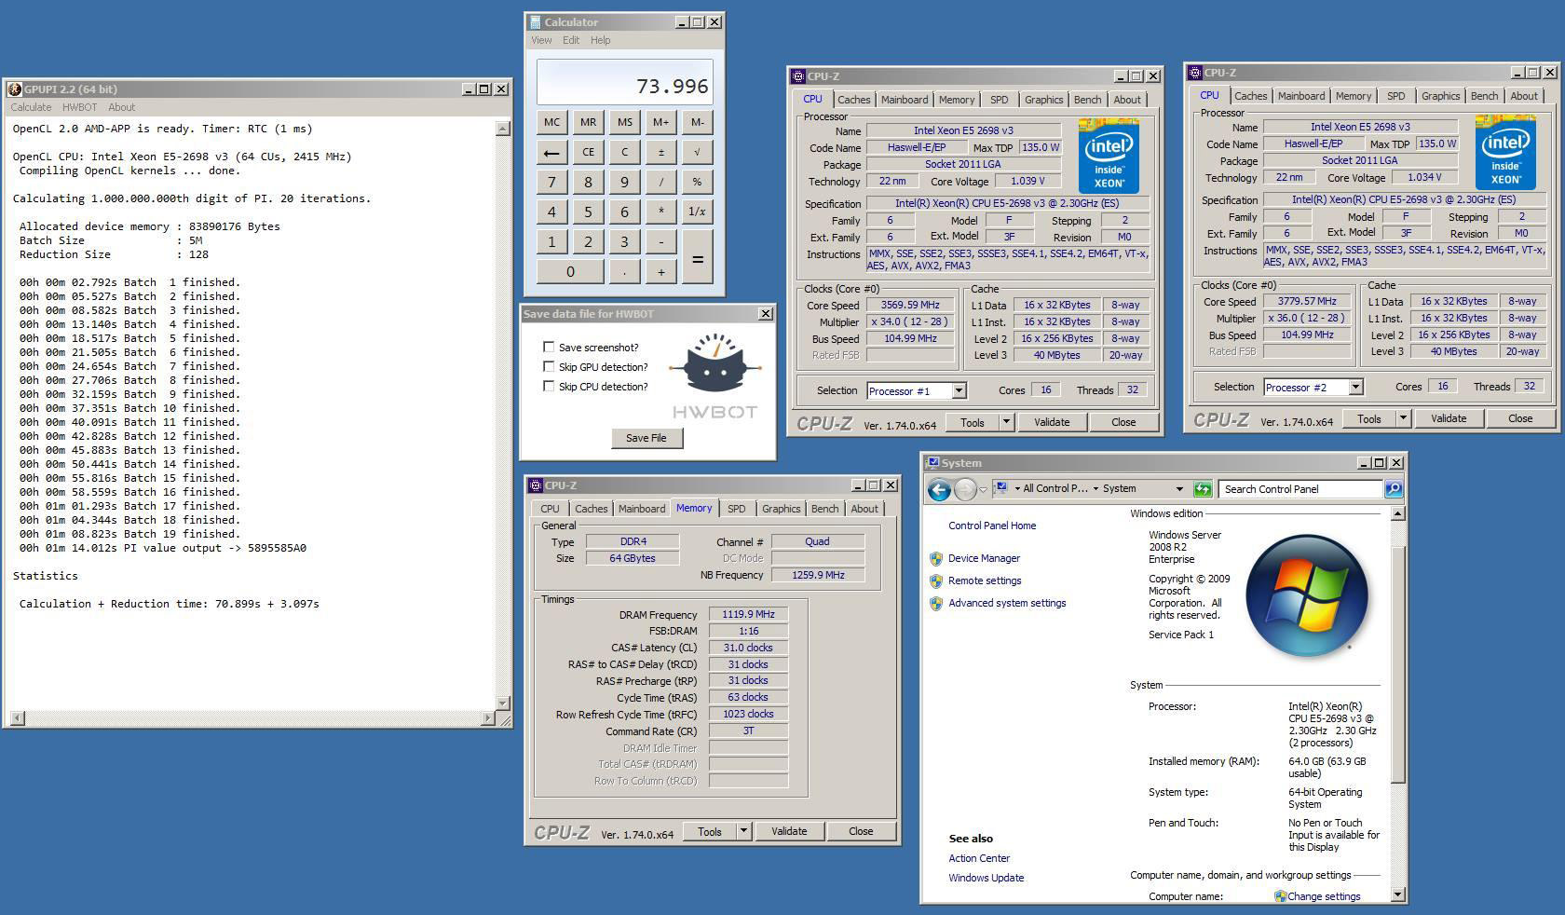Viewport: 1565px width, 915px height.
Task: Click the Intel Xeon logo in Processor #1 CPU-Z
Action: (1109, 156)
